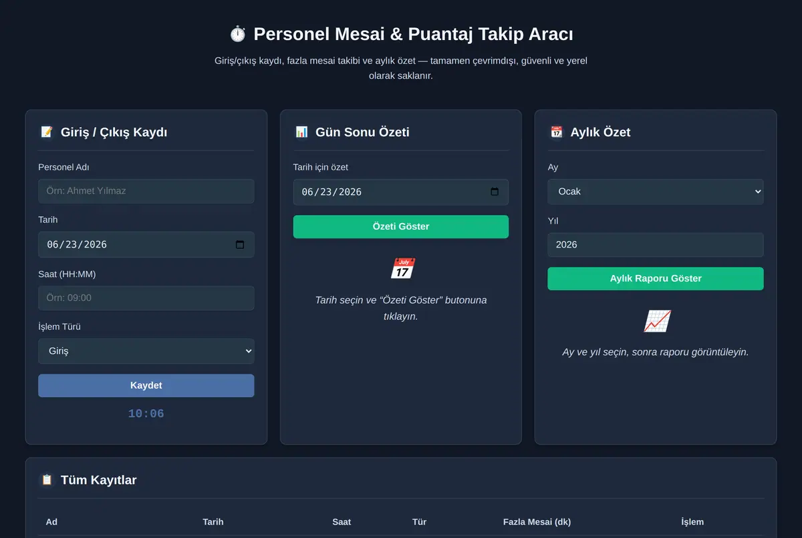Click the Tarih date field in Giriş/Çıkış Kaydı
Screen dimensions: 802x538
(x=146, y=244)
